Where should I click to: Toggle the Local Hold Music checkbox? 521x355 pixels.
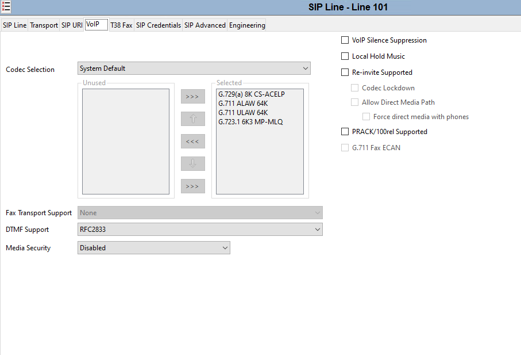click(345, 56)
